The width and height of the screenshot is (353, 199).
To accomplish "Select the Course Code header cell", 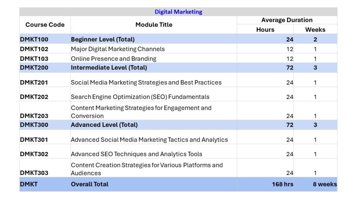I will coord(45,25).
